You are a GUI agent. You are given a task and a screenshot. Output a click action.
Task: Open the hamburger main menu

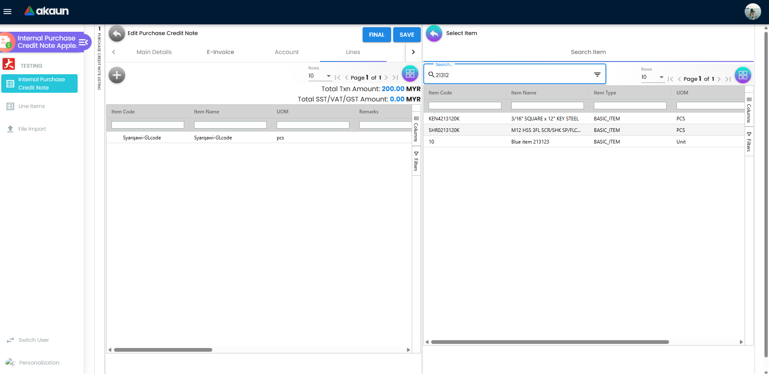click(x=7, y=12)
